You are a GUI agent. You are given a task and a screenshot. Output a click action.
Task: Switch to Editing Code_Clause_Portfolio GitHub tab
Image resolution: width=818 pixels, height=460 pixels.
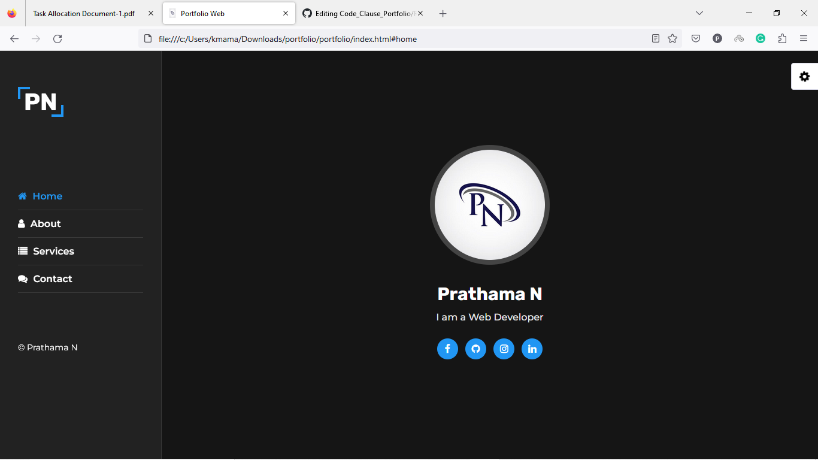tap(362, 13)
